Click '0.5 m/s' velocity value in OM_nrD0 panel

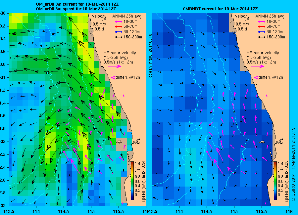tap(99, 24)
